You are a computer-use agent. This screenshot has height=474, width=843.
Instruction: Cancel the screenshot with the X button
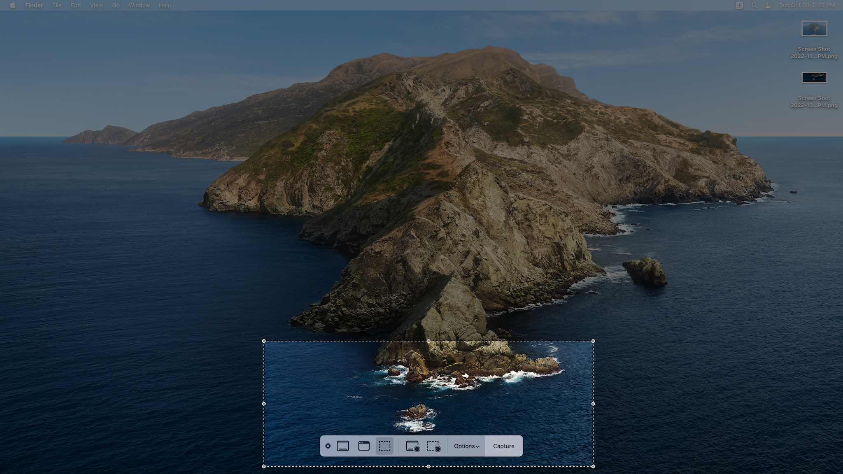(328, 446)
